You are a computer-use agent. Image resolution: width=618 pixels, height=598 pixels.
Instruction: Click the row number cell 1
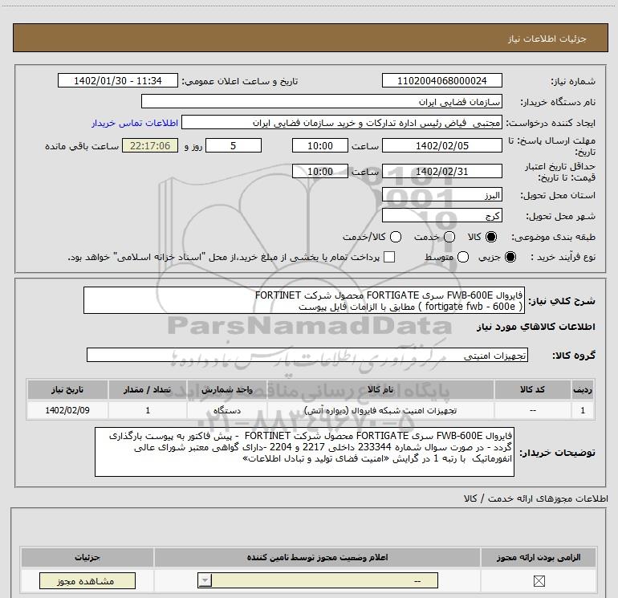583,410
